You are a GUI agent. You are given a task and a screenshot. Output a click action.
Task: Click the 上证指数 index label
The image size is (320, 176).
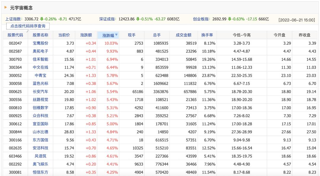click(13, 19)
